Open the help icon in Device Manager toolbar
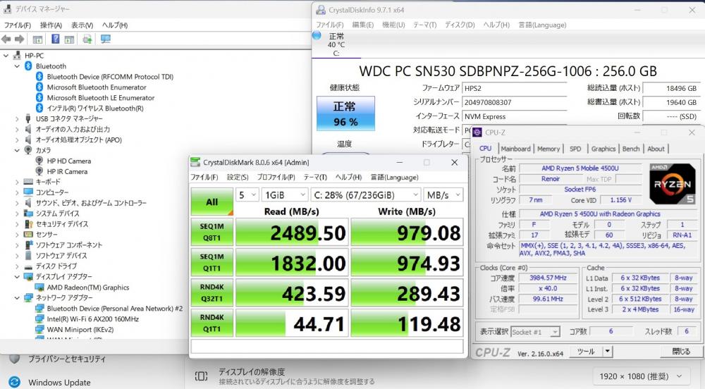705x389 pixels. coord(55,39)
